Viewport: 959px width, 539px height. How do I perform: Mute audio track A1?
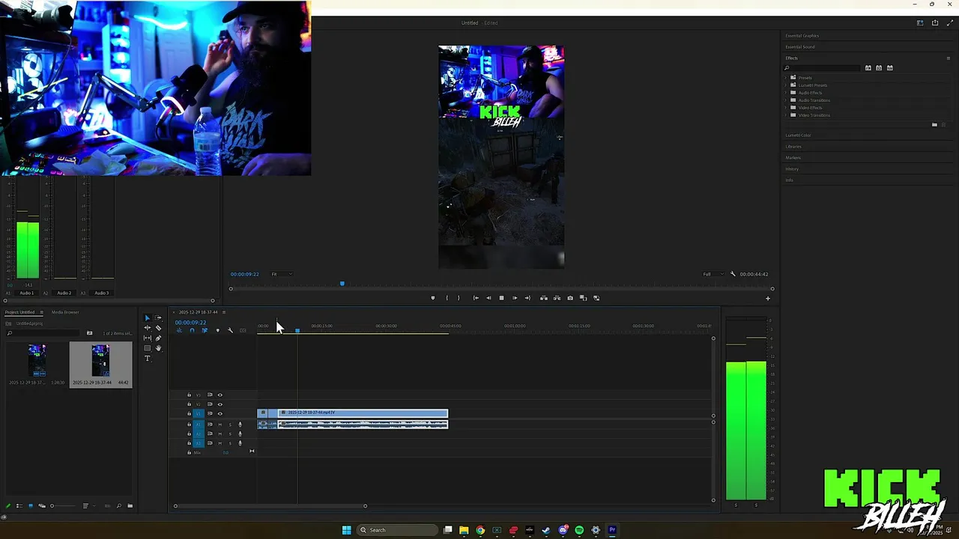pos(220,424)
